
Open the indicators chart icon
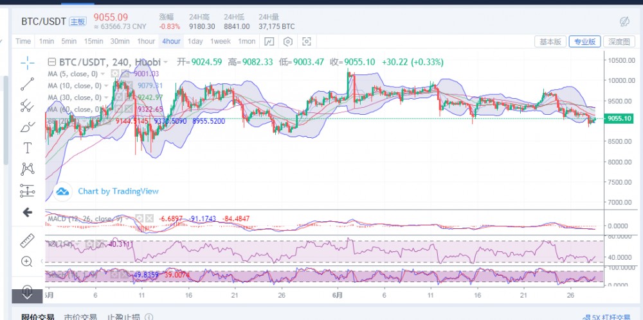(269, 42)
